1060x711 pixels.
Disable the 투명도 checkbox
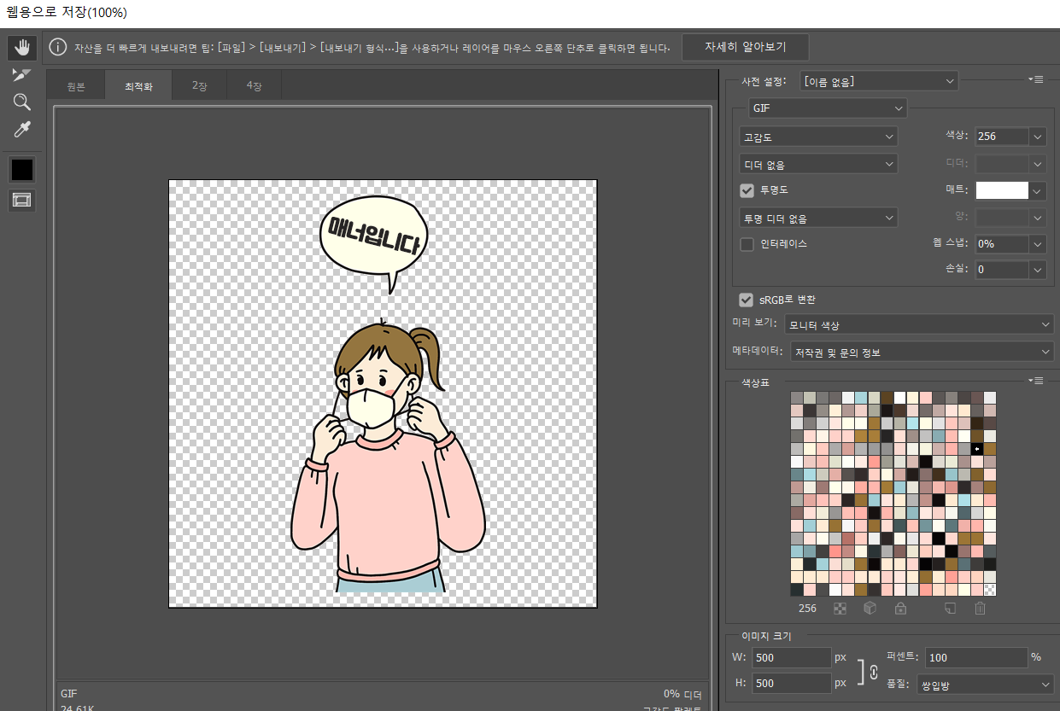point(747,189)
